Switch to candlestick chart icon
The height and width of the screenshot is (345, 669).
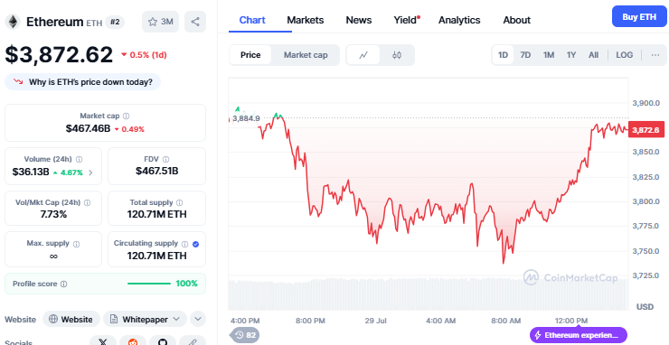tap(397, 55)
